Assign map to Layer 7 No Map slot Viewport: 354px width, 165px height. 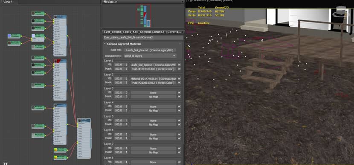[153, 153]
